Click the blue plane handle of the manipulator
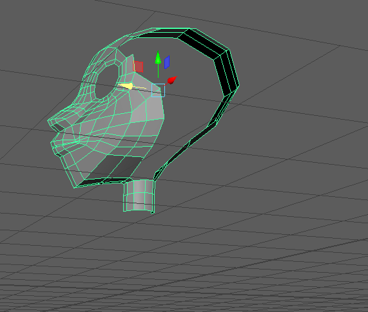The height and width of the screenshot is (312, 368). [167, 62]
